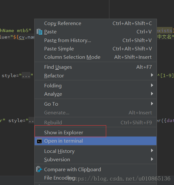Screen dimensions: 174x185
Task: Expand the Go To submenu arrow
Action: click(x=152, y=104)
